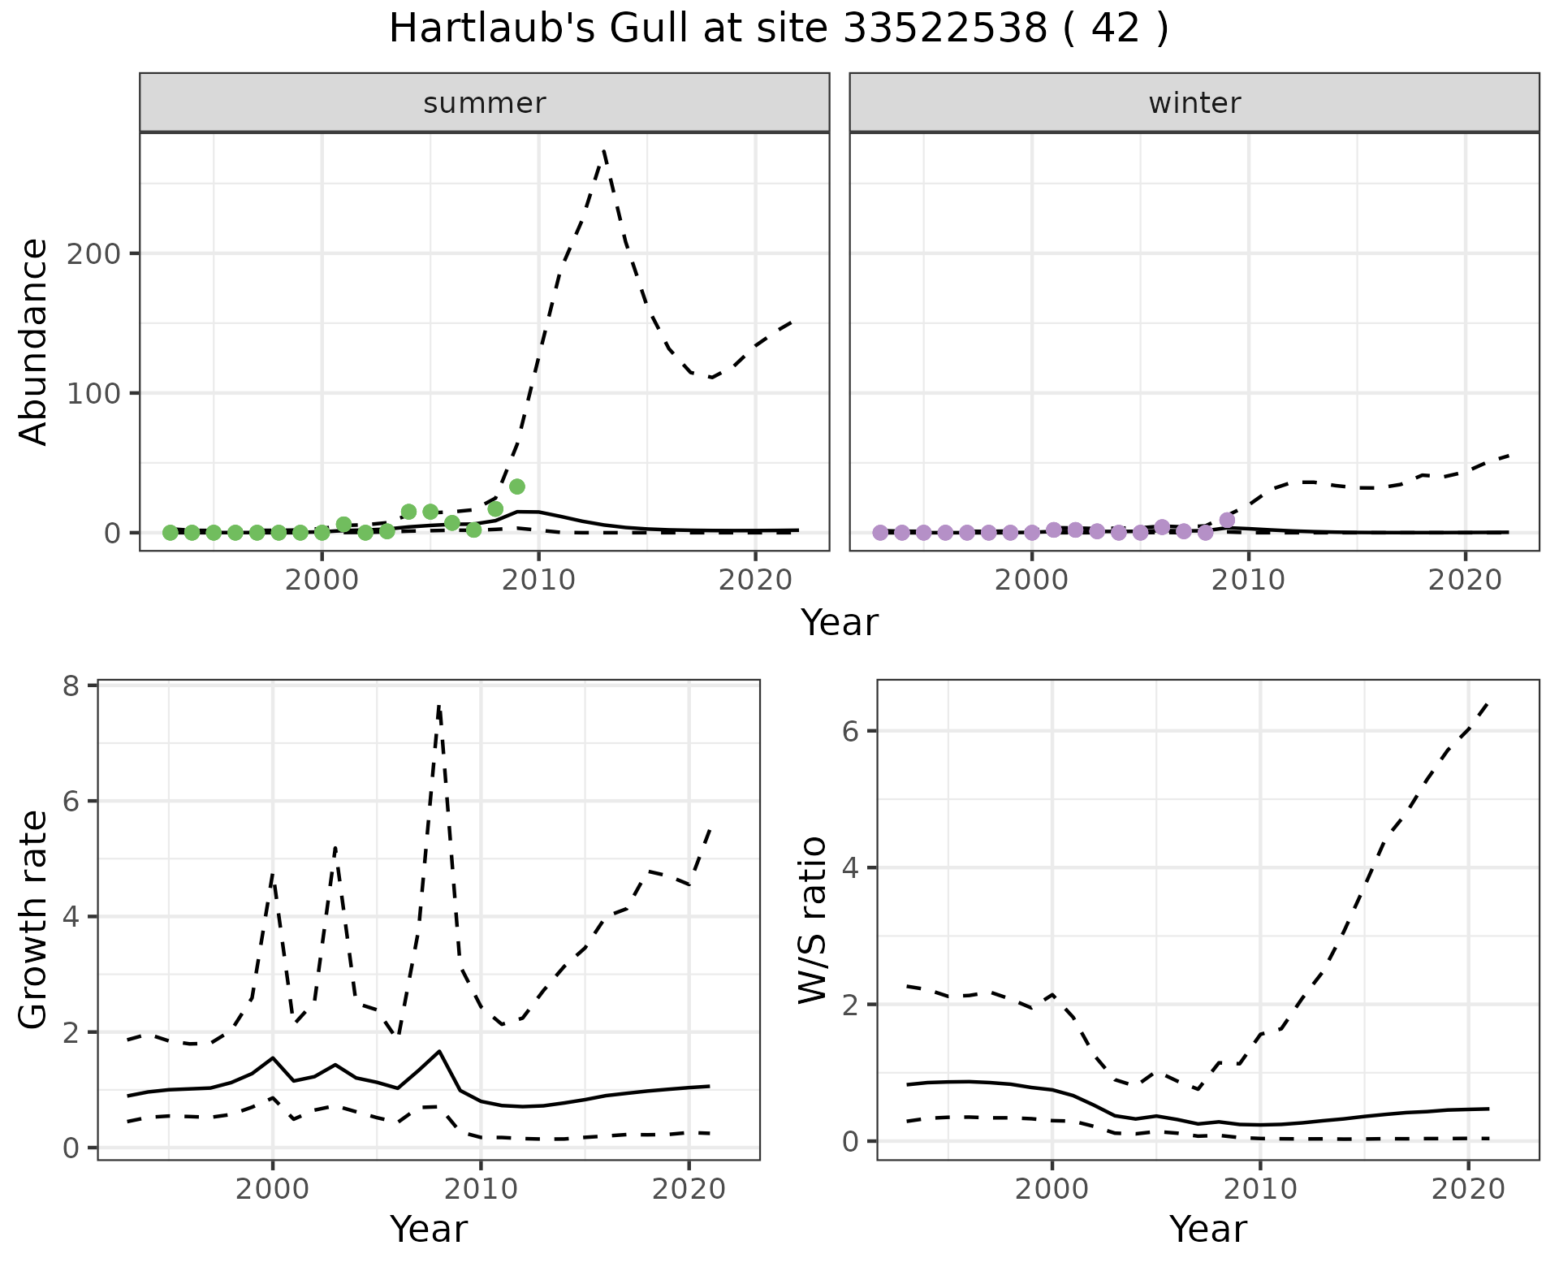Click the chart title Hartlaub's Gull text
Image resolution: width=1559 pixels, height=1267 pixels.
778,29
